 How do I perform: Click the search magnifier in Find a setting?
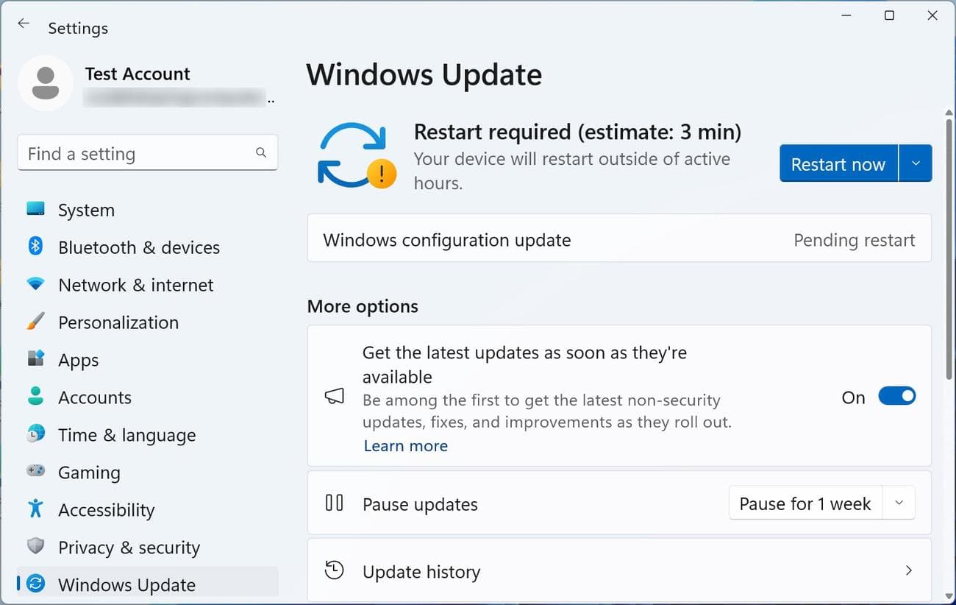[x=261, y=152]
